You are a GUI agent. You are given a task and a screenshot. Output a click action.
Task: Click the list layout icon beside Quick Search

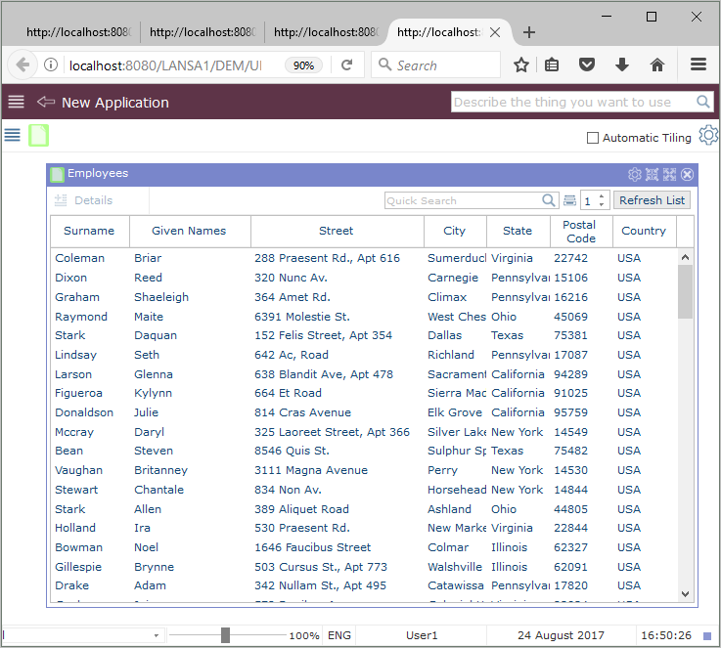point(569,200)
